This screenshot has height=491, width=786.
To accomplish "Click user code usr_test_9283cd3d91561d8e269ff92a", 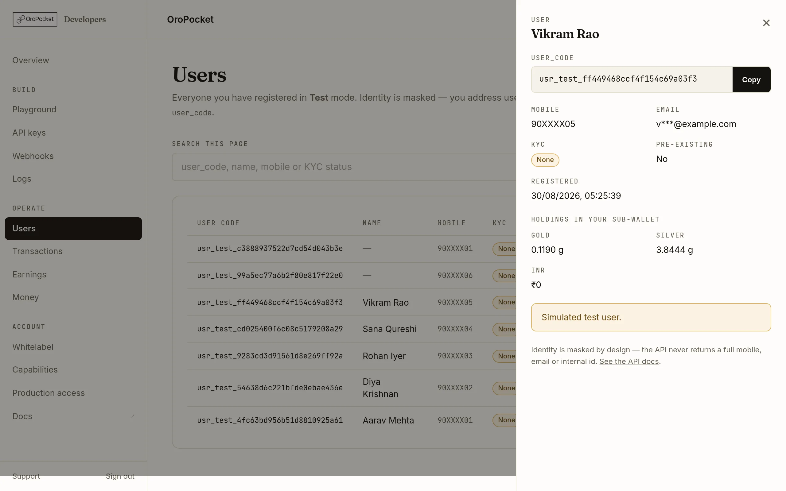I will coord(270,356).
